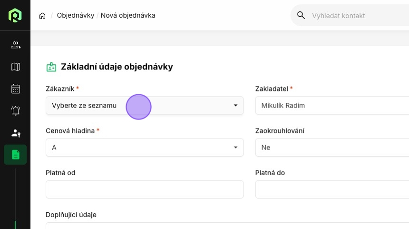
Task: Go to home via house icon
Action: point(42,16)
